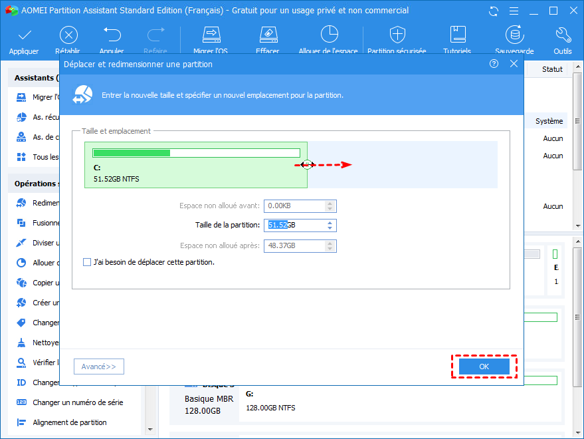Click Changer un numéro de série
The image size is (584, 439).
tap(78, 402)
